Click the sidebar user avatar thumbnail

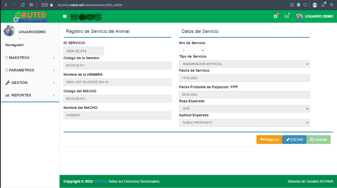click(9, 31)
